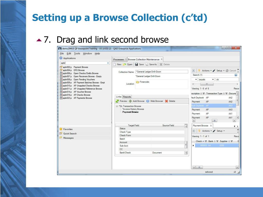This screenshot has width=263, height=197.
Task: Click the search value field containing ck
Action: pyautogui.click(x=227, y=80)
